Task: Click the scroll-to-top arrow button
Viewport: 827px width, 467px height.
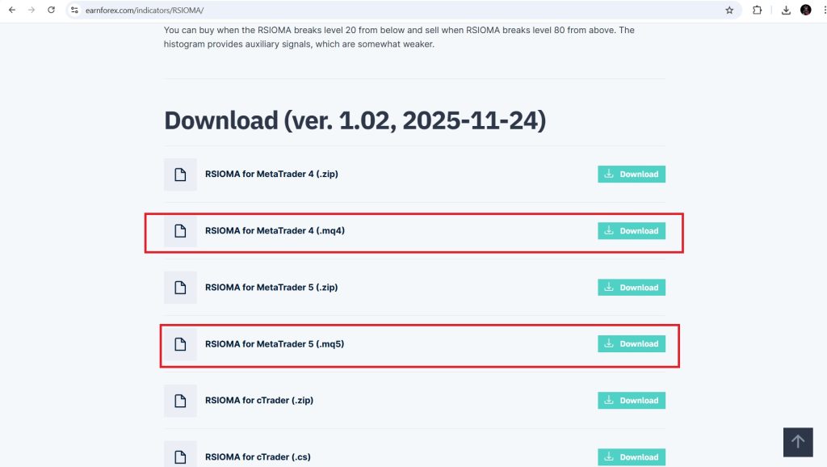Action: point(798,442)
